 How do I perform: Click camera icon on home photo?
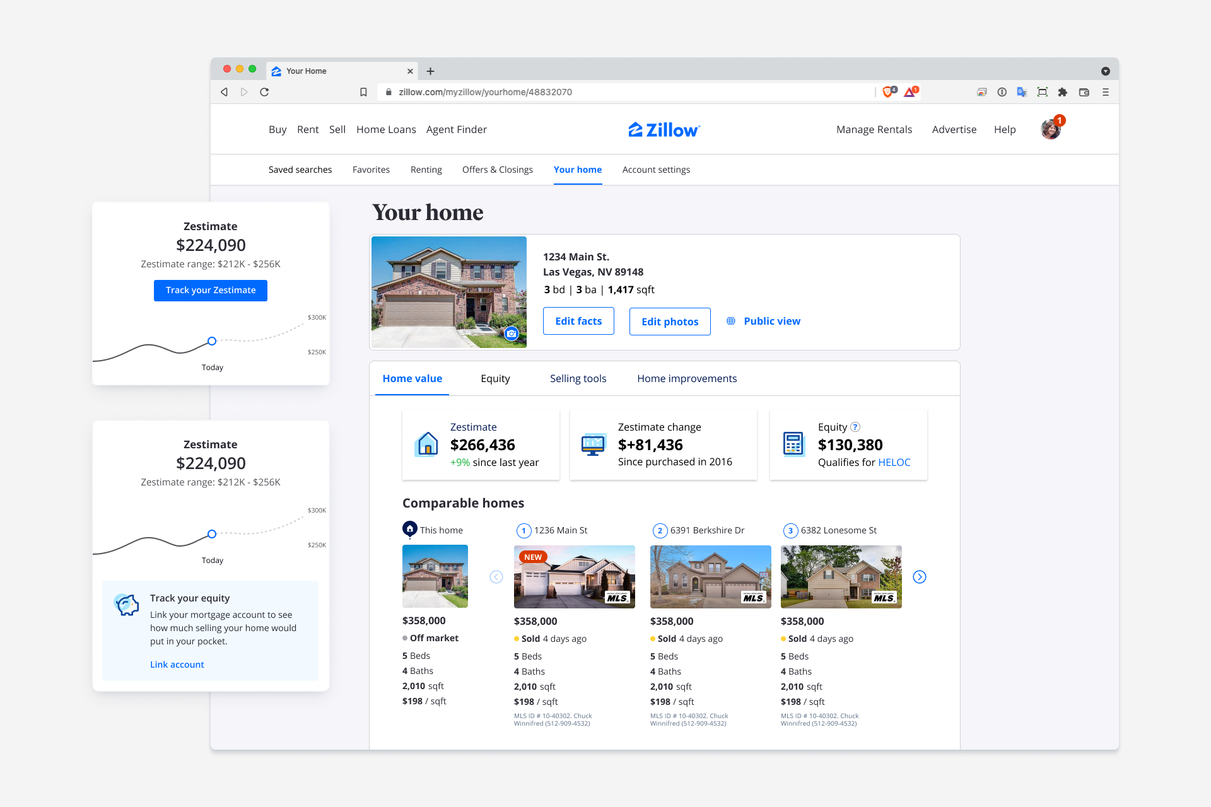(x=512, y=334)
